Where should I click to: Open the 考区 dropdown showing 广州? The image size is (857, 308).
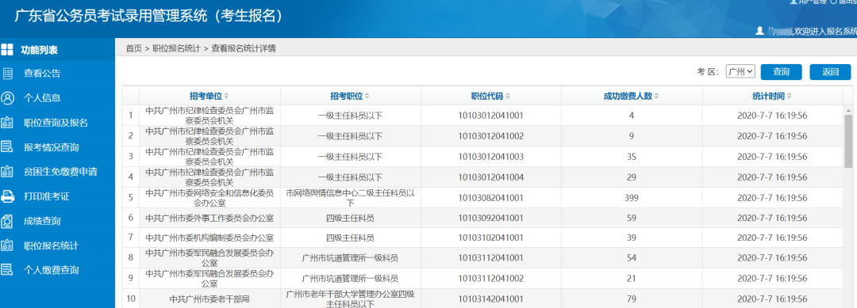pos(740,71)
